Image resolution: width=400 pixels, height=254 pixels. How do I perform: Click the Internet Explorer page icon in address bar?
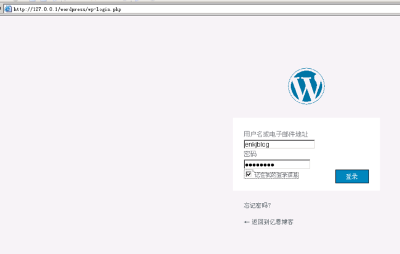click(x=7, y=10)
